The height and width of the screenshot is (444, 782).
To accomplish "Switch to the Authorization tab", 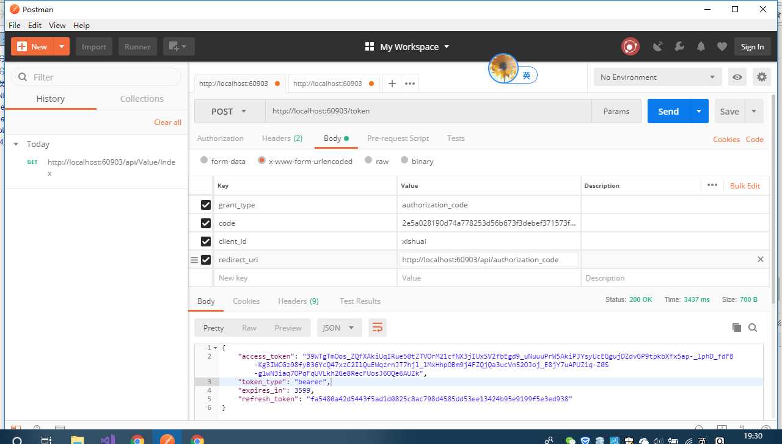I will point(220,138).
